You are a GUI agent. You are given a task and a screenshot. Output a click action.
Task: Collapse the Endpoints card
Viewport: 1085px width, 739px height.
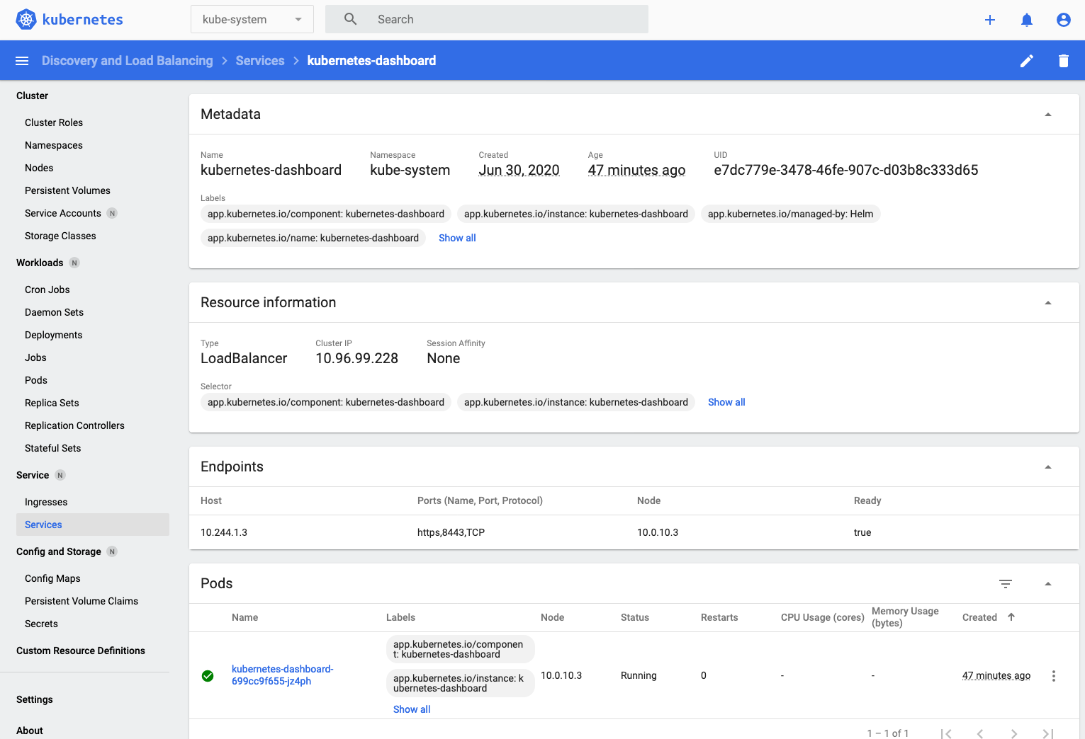[1048, 467]
